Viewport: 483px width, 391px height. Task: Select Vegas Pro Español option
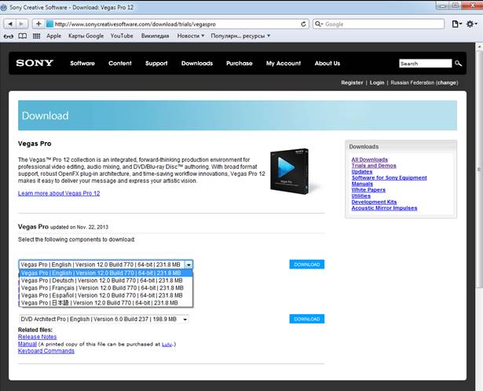106,295
